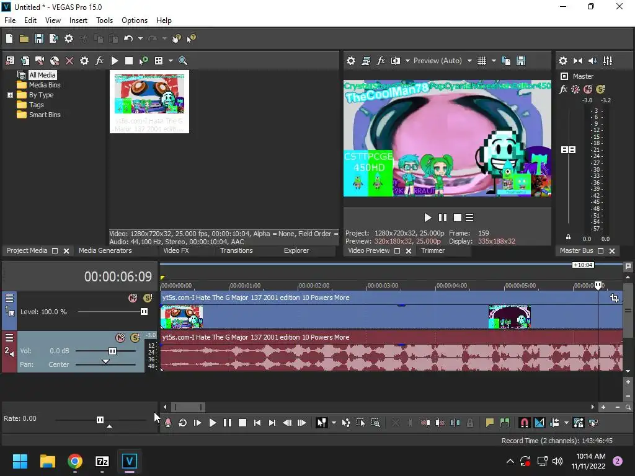
Task: Save the project with the floppy disk icon
Action: tap(39, 38)
